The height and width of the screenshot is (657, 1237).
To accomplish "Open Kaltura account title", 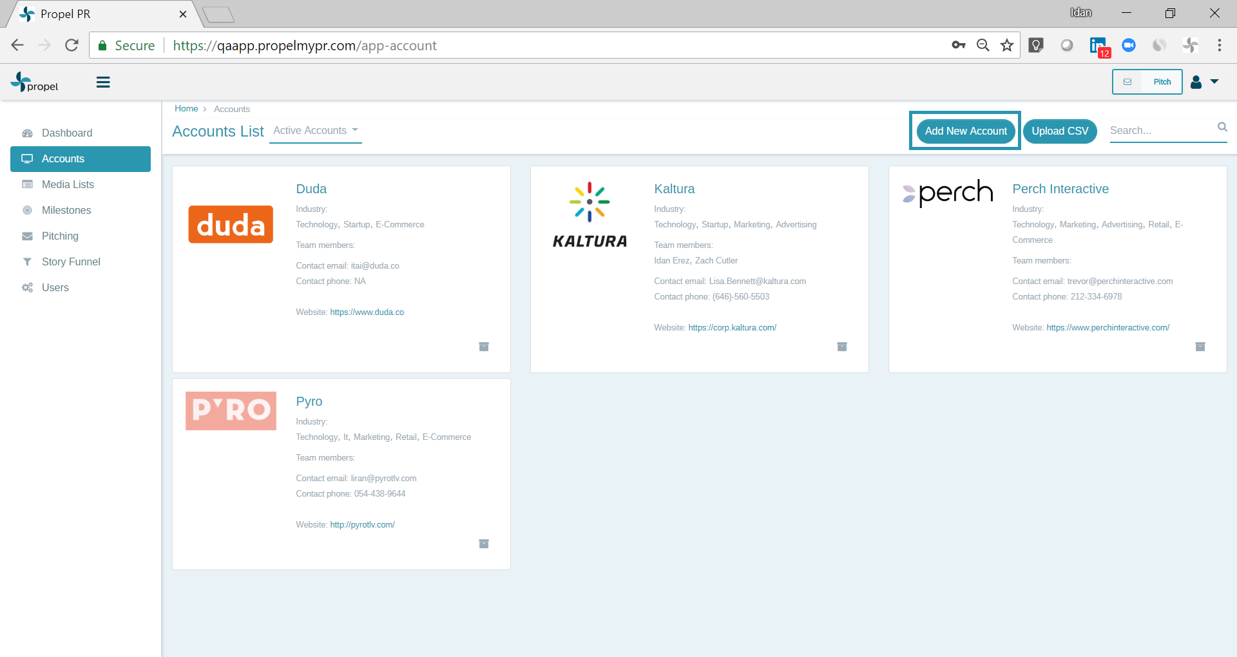I will 675,189.
